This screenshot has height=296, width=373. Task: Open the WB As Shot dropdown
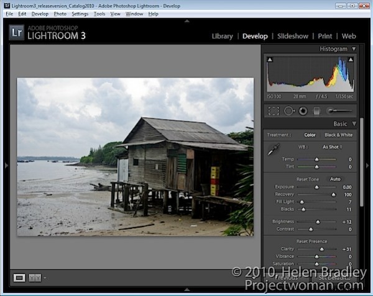point(332,147)
